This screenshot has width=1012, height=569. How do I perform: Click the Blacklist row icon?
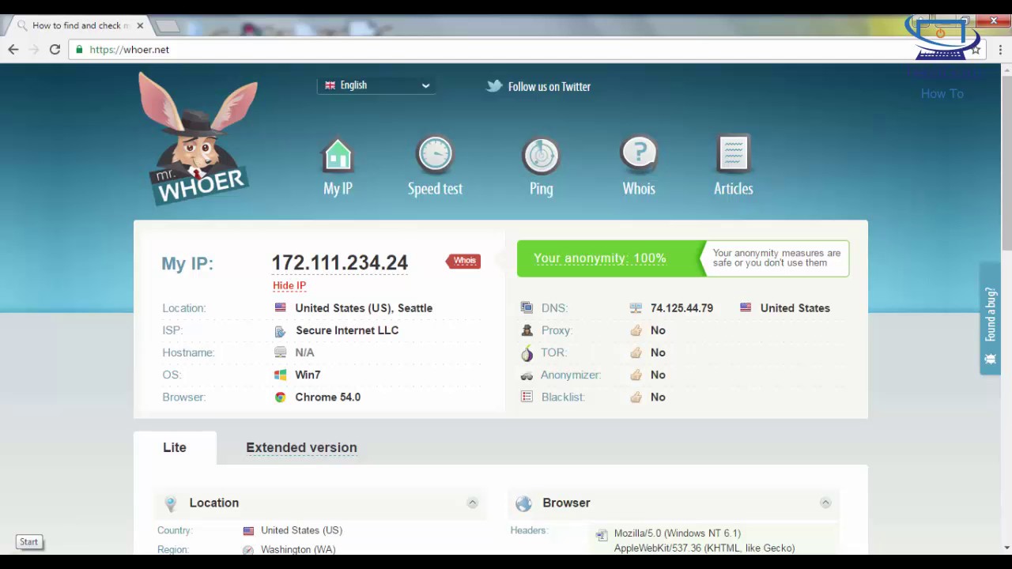[x=527, y=397]
